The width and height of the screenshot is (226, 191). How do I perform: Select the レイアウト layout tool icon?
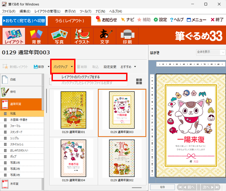[14, 36]
